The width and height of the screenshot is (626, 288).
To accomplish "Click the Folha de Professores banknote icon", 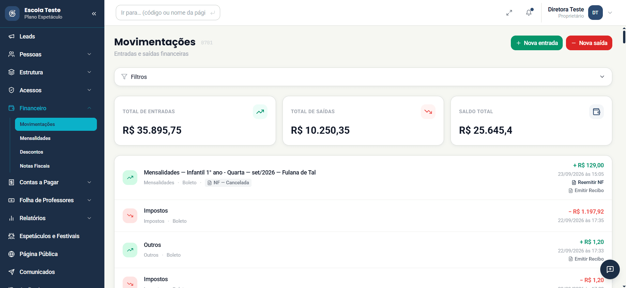I will click(x=11, y=200).
